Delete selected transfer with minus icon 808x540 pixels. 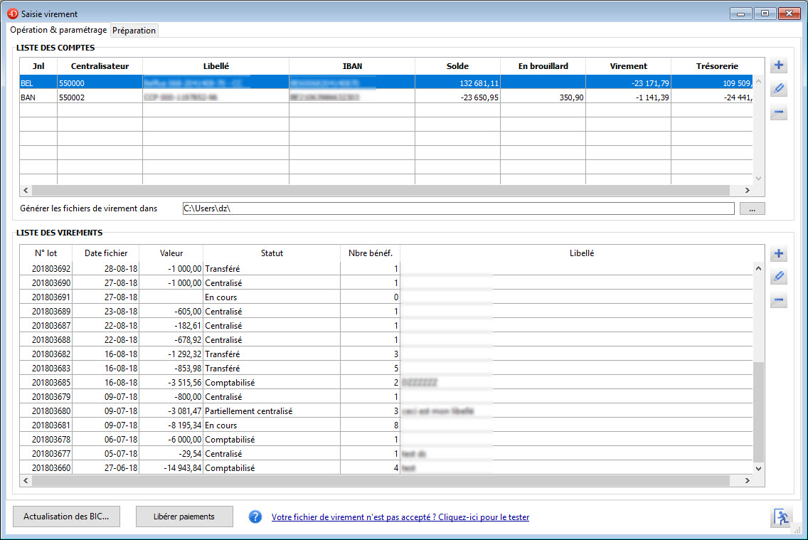779,300
